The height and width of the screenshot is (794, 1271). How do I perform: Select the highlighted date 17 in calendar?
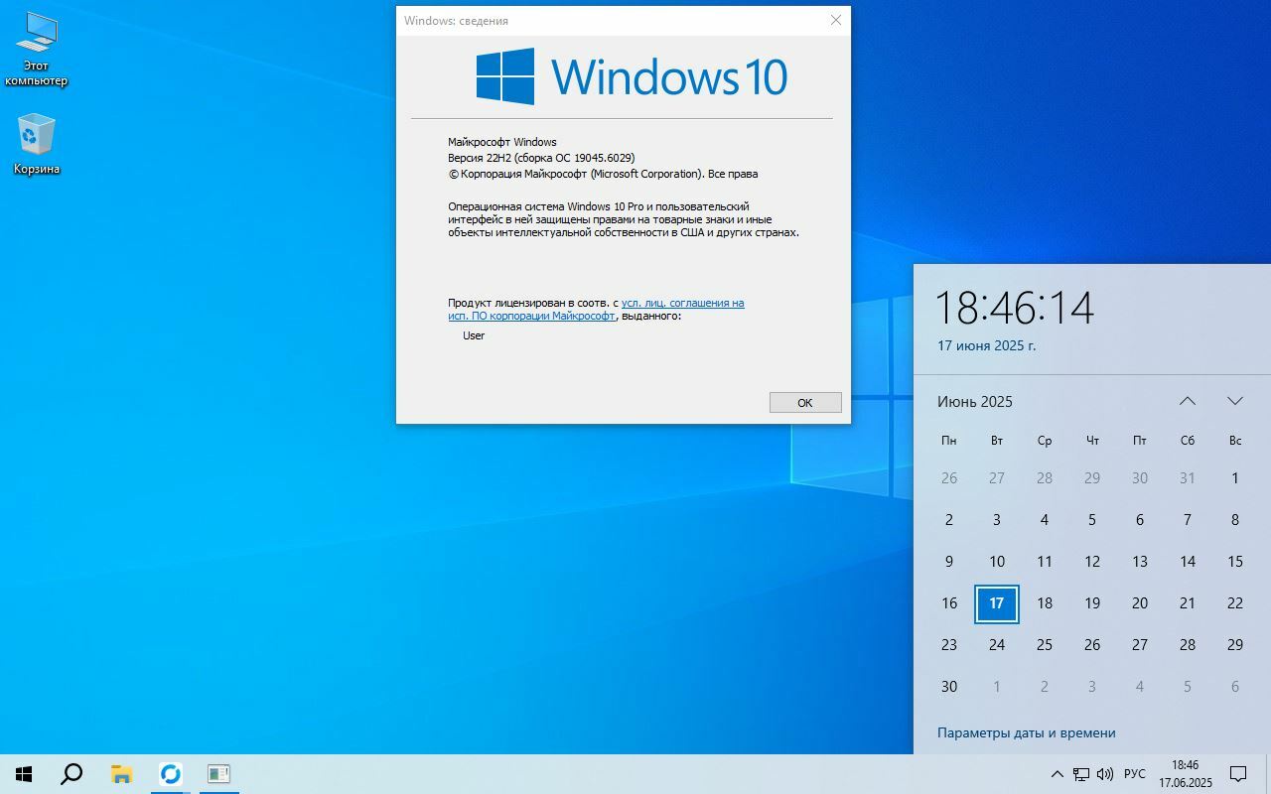(997, 602)
